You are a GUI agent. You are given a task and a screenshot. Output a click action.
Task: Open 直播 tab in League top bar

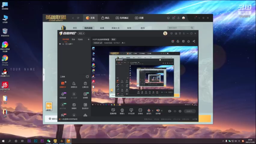pyautogui.click(x=139, y=18)
